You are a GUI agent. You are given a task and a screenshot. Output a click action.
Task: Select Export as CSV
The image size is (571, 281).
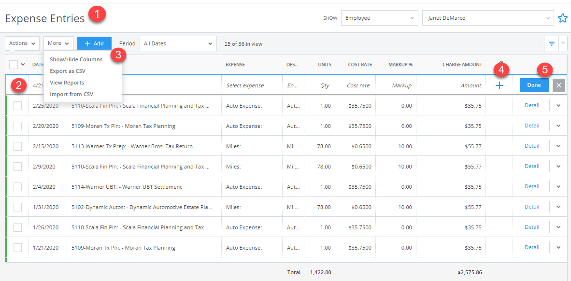tap(68, 71)
